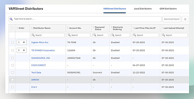Click the Password Status column drag handle
The image size is (194, 99).
coord(93,27)
